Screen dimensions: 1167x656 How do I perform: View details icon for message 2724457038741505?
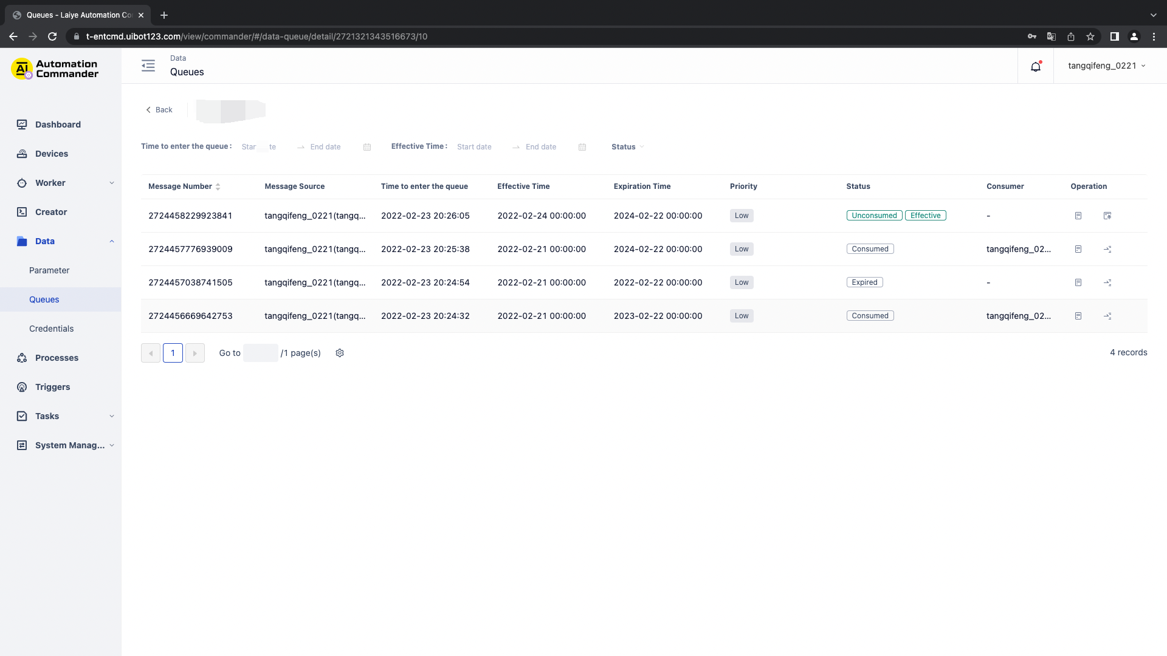[1078, 282]
